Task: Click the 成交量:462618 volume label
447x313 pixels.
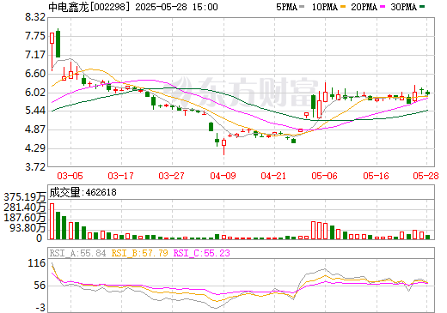Action: pos(83,192)
